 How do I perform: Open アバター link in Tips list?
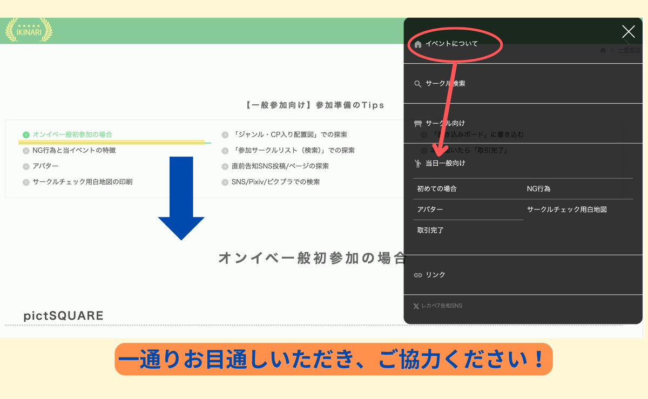tap(45, 166)
